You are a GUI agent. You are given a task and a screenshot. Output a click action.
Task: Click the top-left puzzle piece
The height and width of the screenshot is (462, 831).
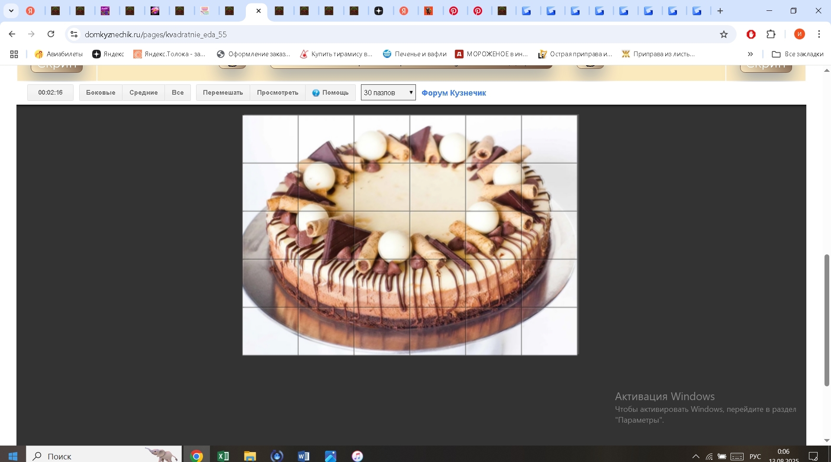(271, 139)
